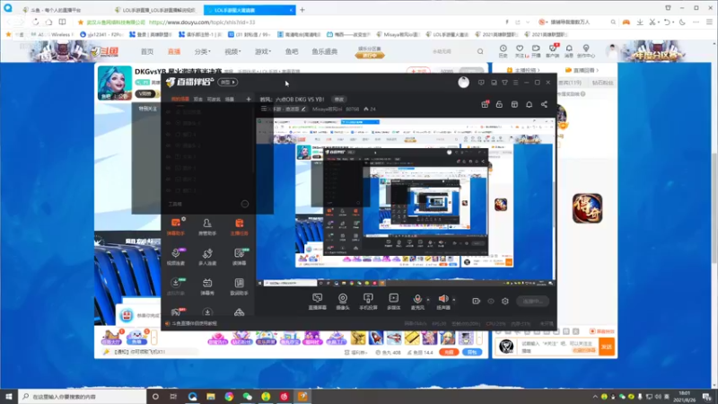Open the hamburger menu in 直播伴侣 title bar
This screenshot has width=718, height=404.
[x=515, y=83]
